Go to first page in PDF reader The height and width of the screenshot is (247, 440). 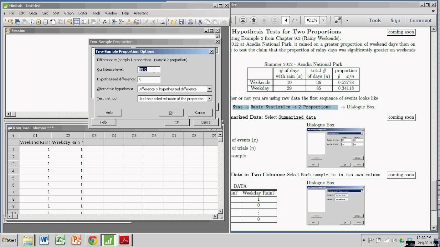tap(243, 20)
